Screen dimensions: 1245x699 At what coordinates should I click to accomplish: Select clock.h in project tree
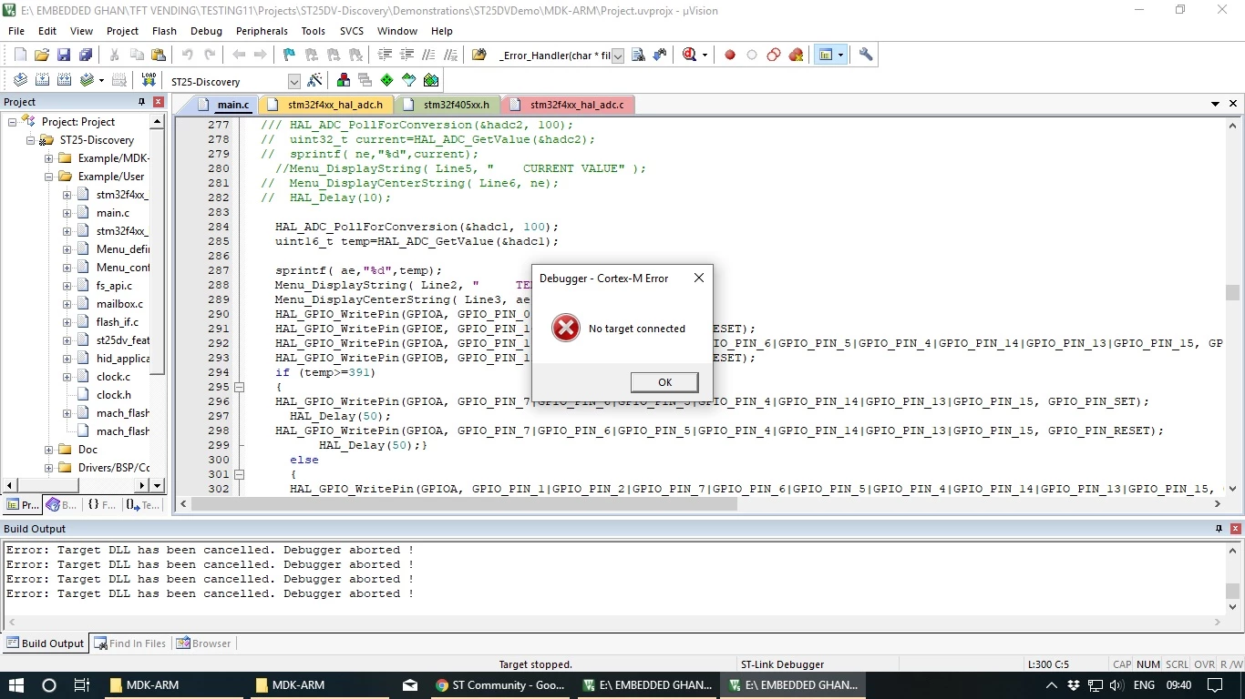click(113, 395)
